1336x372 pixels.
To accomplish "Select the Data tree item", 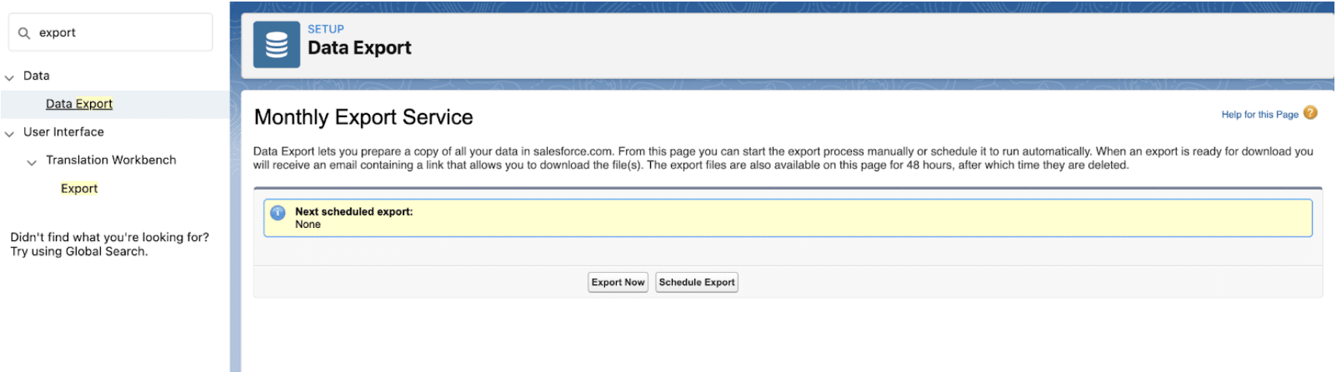I will click(x=36, y=76).
